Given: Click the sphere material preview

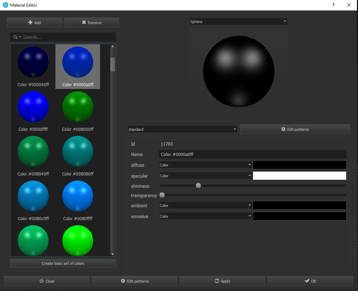Looking at the screenshot, I should [238, 71].
